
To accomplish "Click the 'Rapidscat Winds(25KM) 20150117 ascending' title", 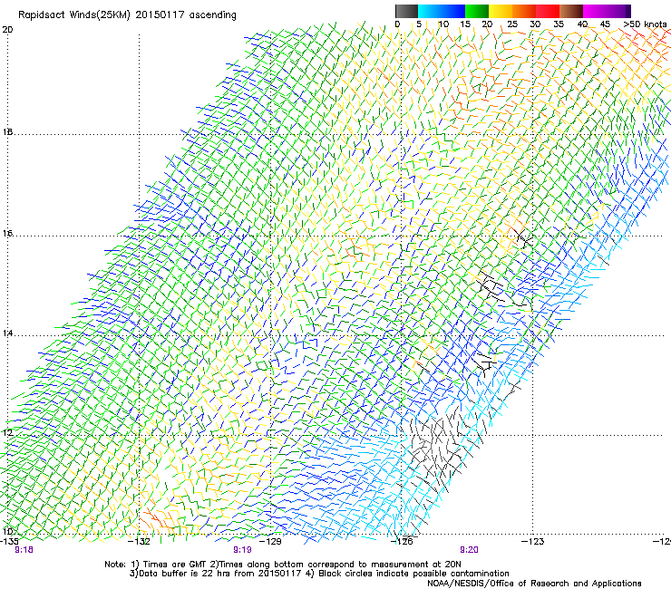I will click(127, 15).
